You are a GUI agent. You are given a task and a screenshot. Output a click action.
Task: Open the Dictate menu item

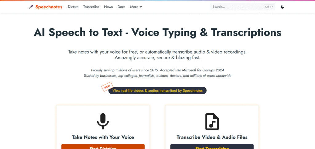click(73, 7)
